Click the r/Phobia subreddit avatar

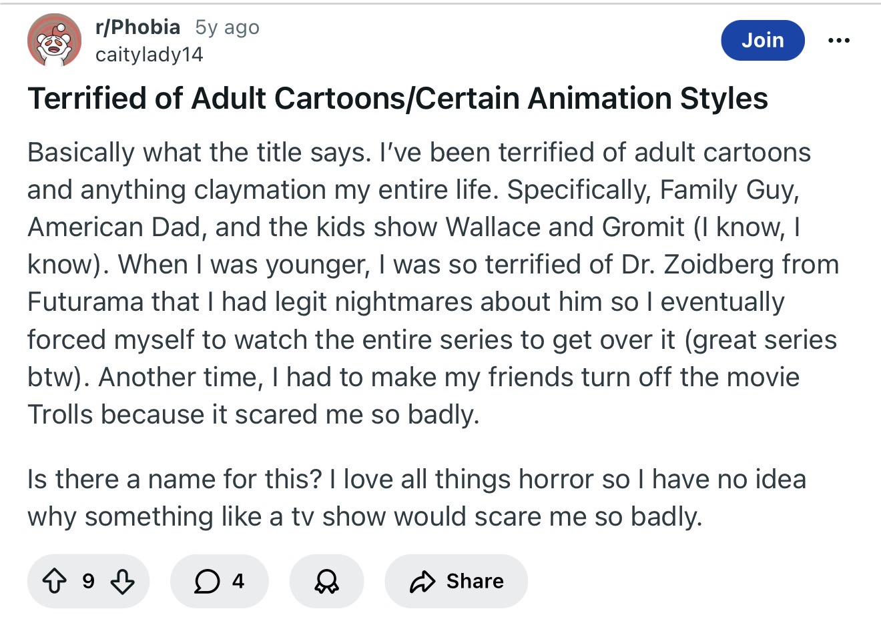pos(54,41)
